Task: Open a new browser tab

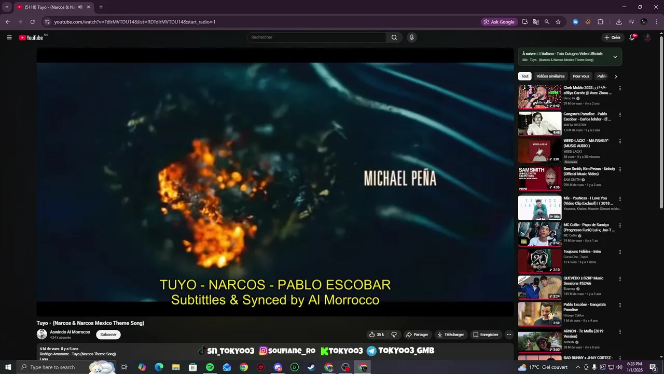Action: click(101, 7)
